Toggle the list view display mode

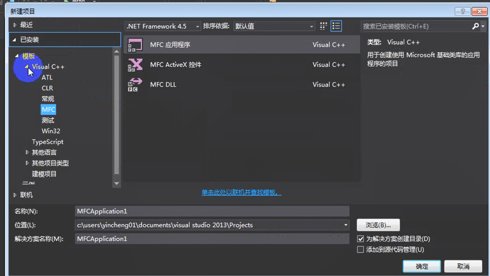click(x=336, y=26)
